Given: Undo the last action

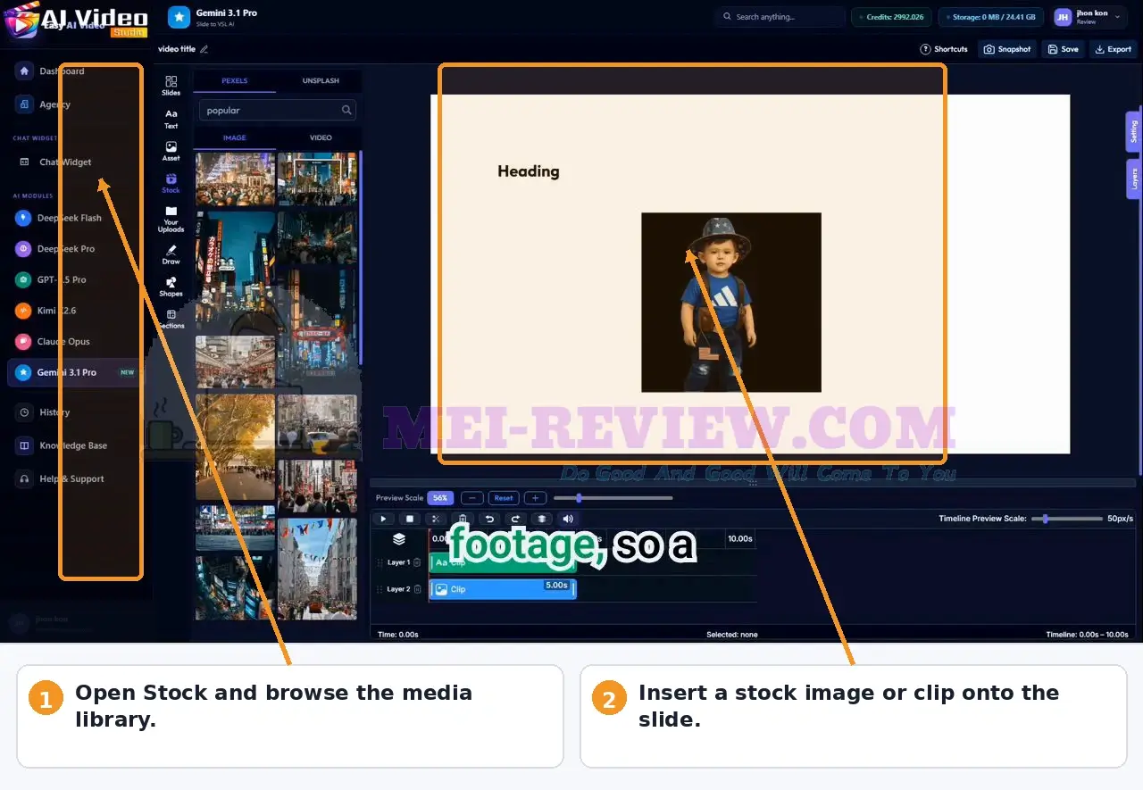Looking at the screenshot, I should pos(488,519).
